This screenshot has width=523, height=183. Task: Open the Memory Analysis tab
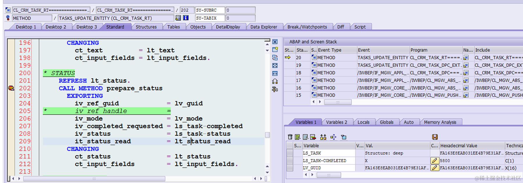(x=440, y=122)
